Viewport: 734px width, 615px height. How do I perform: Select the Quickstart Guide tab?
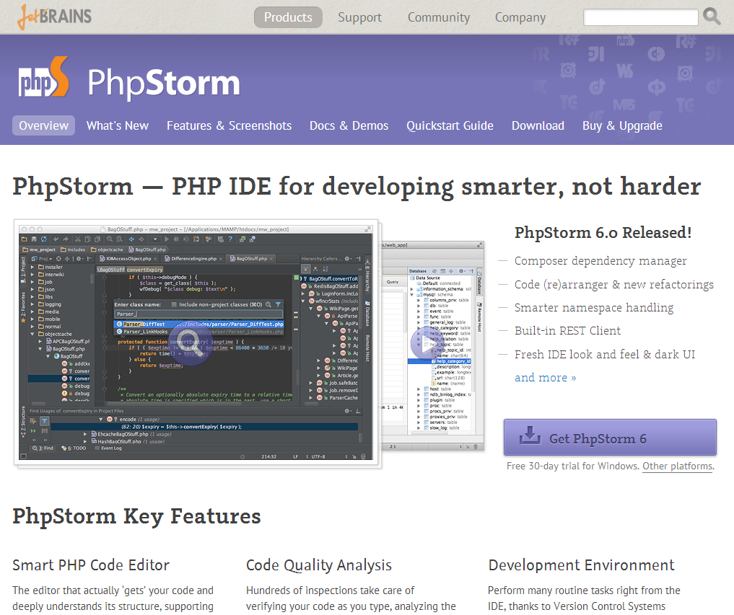coord(450,125)
